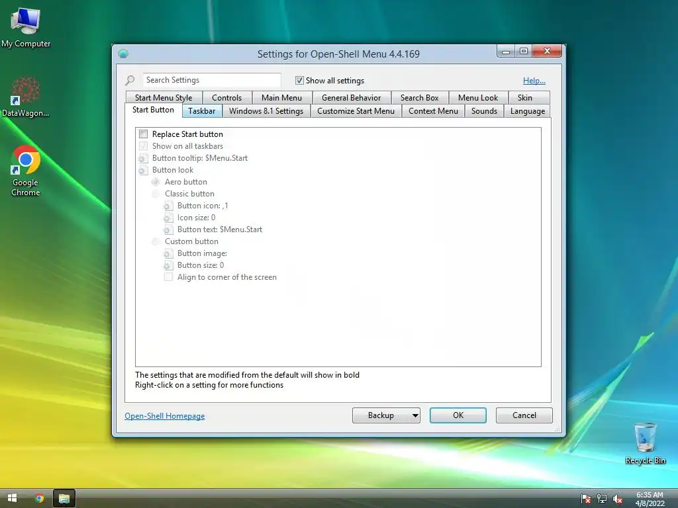Click the Open-Shell icon in the title bar
This screenshot has height=508, width=678.
click(x=123, y=54)
